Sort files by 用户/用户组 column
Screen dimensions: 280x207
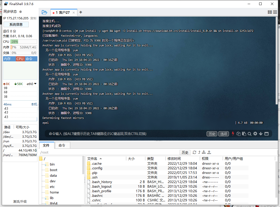pyautogui.click(x=249, y=159)
